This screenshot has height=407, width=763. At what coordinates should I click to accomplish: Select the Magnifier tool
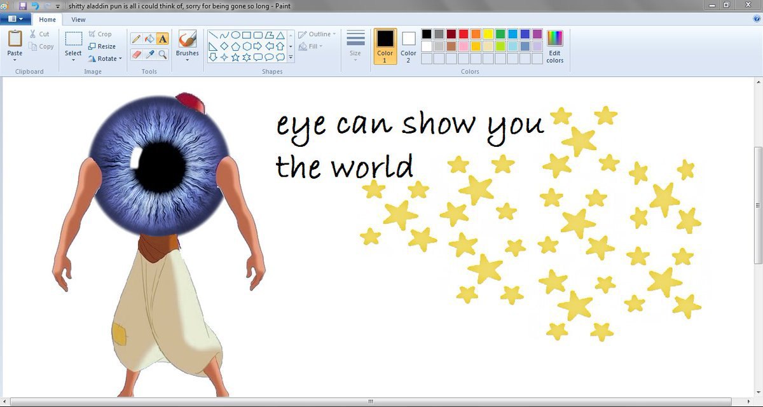pyautogui.click(x=163, y=55)
